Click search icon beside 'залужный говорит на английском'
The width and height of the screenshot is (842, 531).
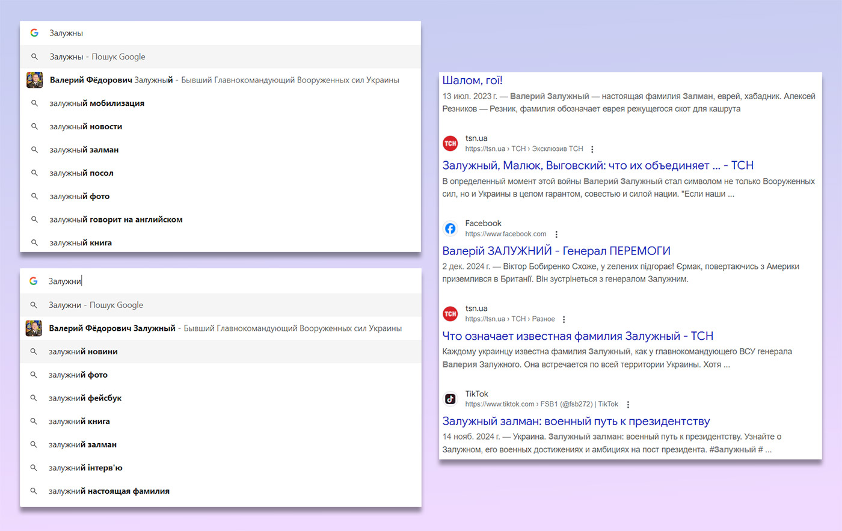(34, 219)
